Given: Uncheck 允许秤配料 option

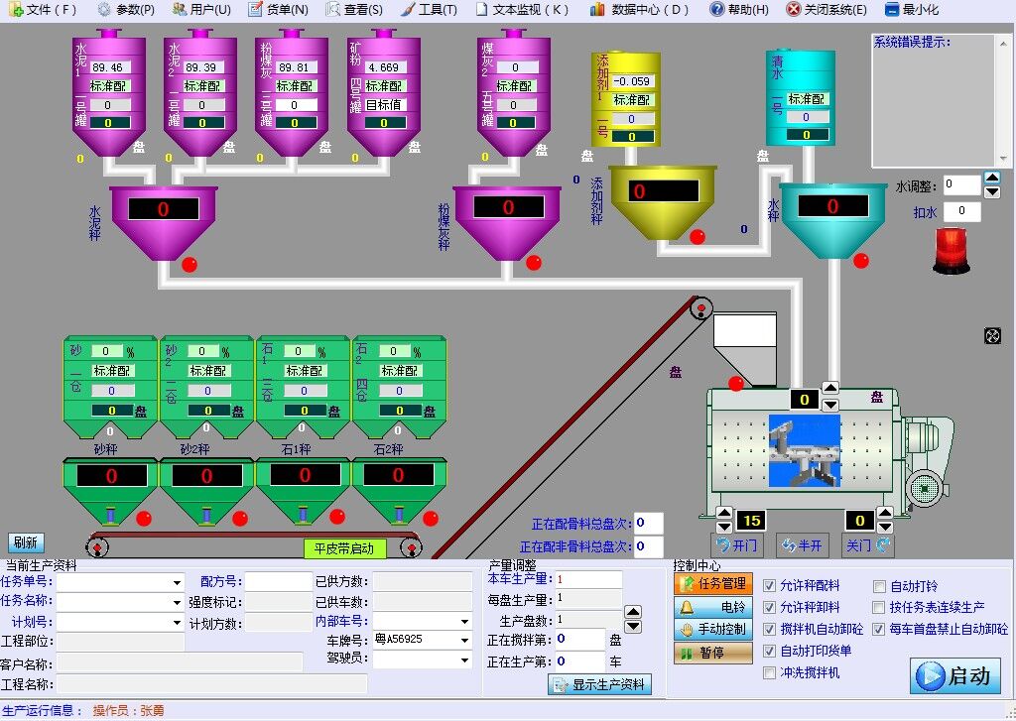Looking at the screenshot, I should point(768,585).
